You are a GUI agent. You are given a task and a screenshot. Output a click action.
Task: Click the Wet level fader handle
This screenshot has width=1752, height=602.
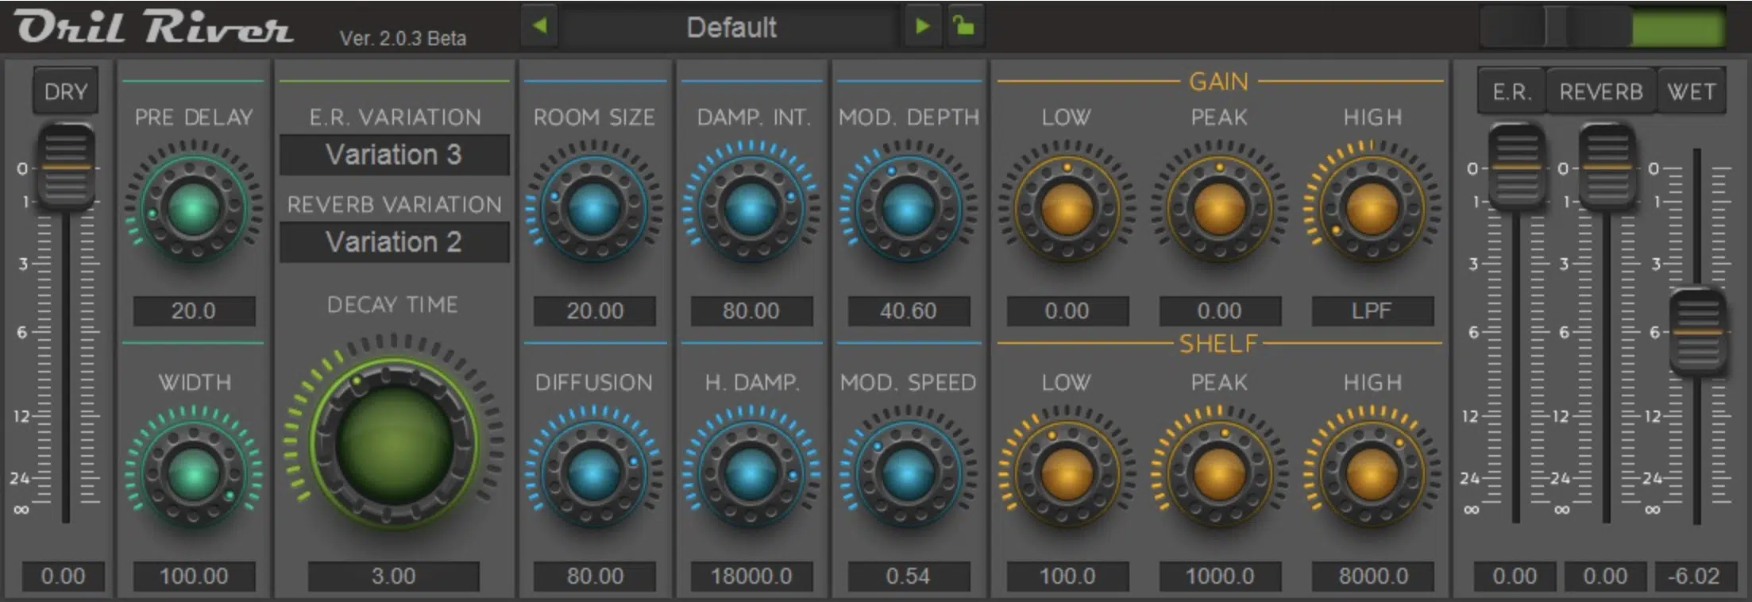tap(1697, 332)
